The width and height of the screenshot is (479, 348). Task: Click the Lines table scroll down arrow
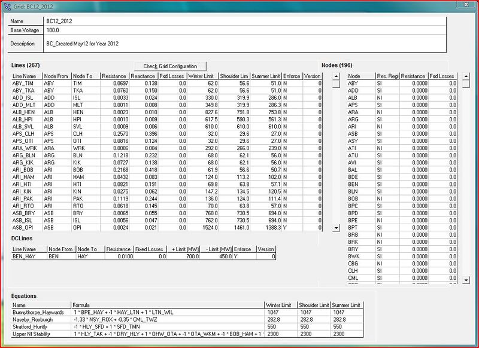click(336, 228)
